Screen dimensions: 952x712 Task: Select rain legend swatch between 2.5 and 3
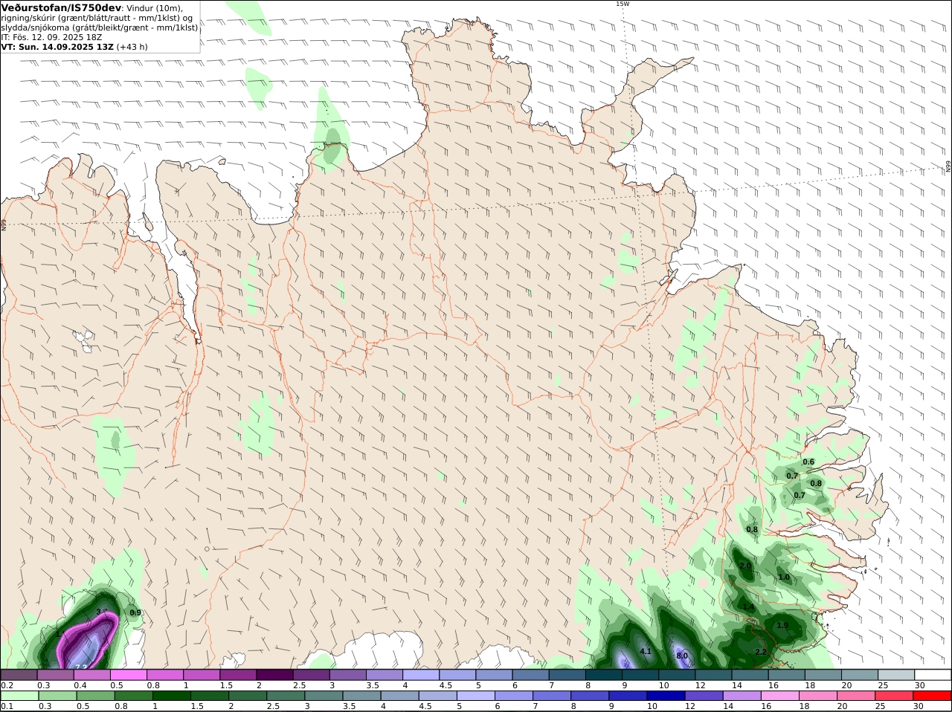pyautogui.click(x=286, y=696)
